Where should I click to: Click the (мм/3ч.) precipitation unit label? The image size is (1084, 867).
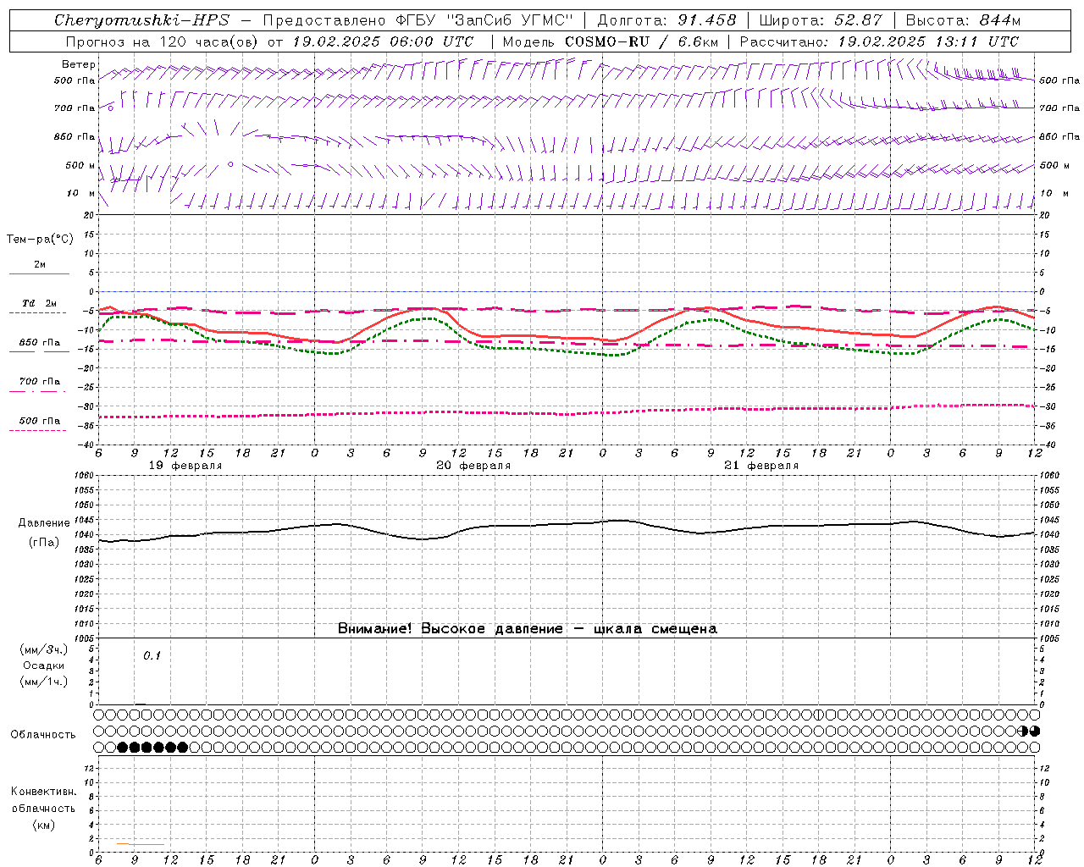click(44, 649)
